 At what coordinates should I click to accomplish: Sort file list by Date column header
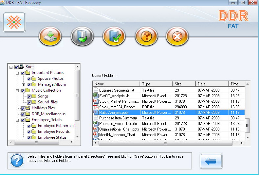click(212, 84)
